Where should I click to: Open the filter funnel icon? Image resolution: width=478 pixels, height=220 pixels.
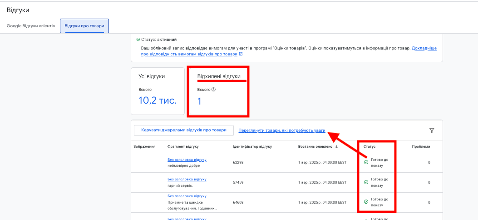pos(432,130)
